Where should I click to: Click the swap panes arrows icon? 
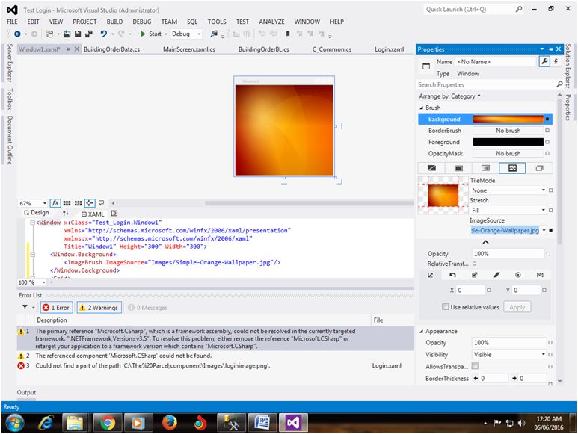tap(66, 213)
